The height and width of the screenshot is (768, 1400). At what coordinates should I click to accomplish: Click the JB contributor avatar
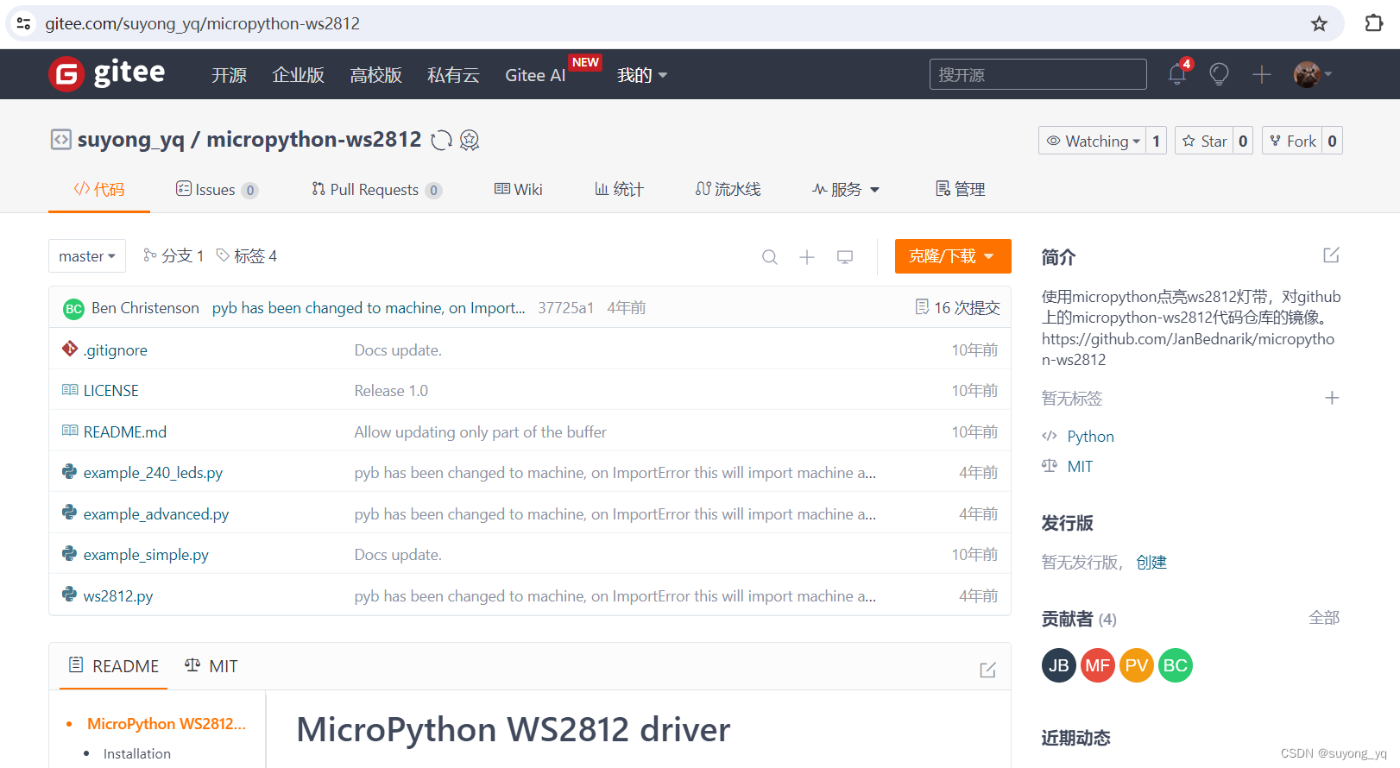pyautogui.click(x=1059, y=665)
